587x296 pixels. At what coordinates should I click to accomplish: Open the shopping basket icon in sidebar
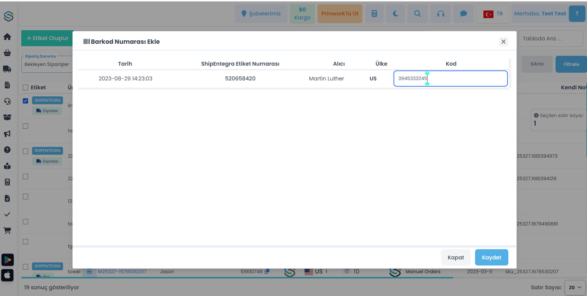[x=7, y=53]
